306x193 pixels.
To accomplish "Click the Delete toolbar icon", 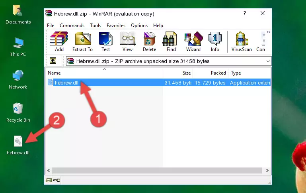I will tap(150, 41).
